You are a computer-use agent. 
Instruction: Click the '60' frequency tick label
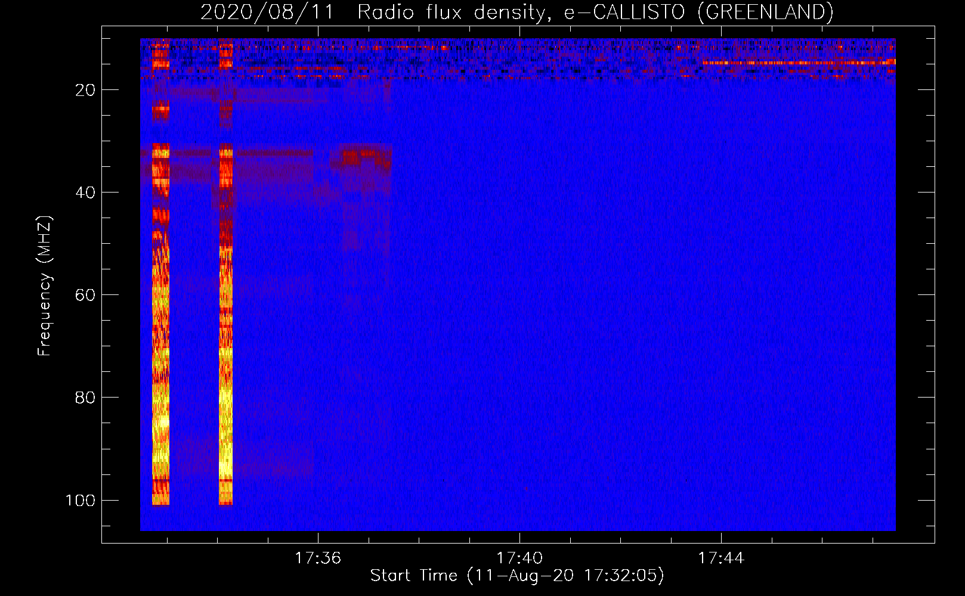point(85,295)
